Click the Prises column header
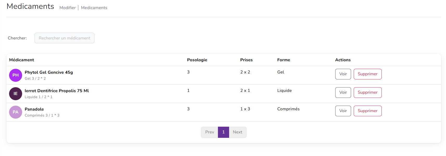The image size is (446, 156). pyautogui.click(x=246, y=60)
